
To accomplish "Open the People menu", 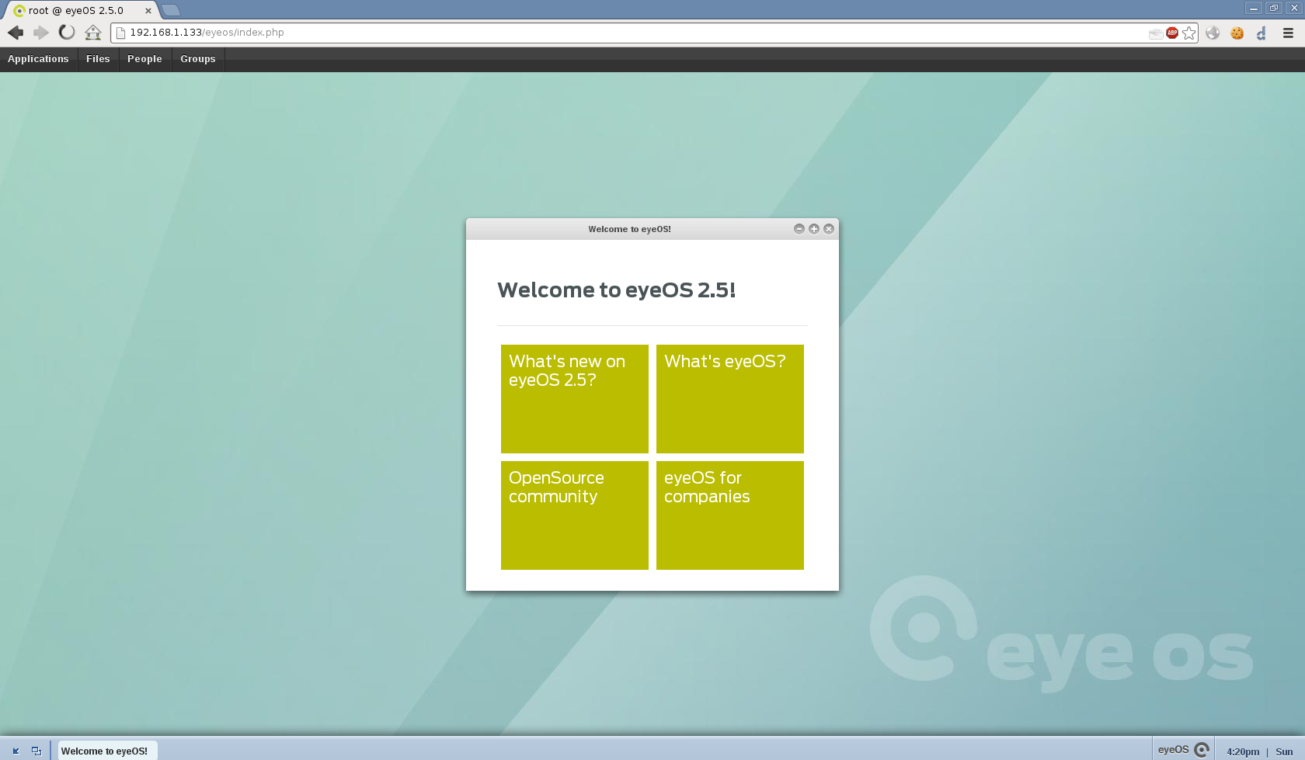I will pos(144,59).
